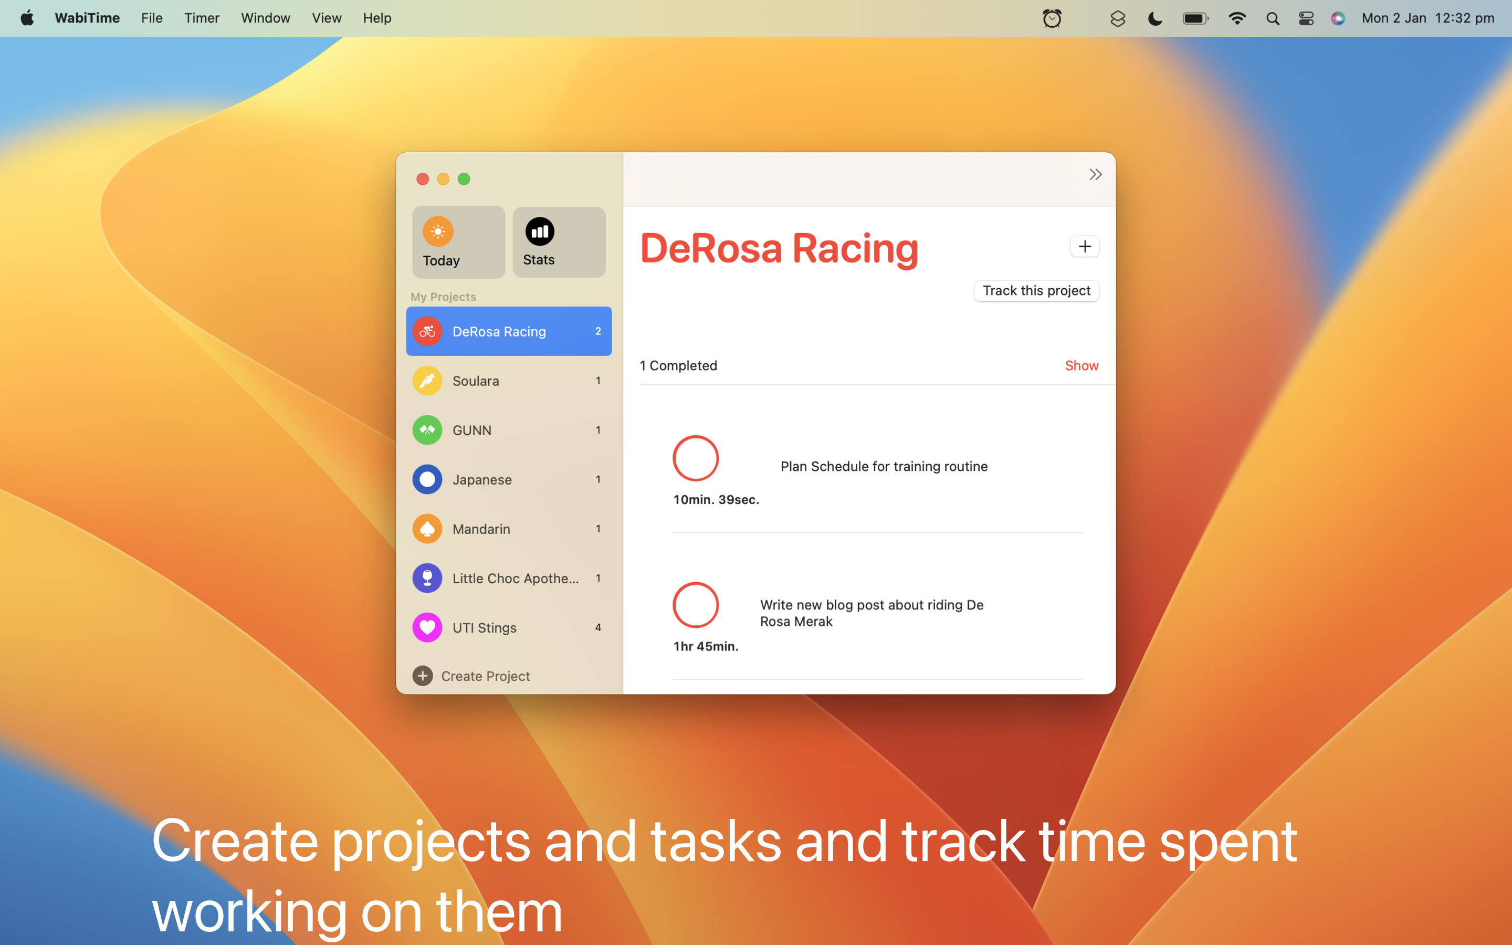Click the red bicycle DeRosa Racing icon

pyautogui.click(x=427, y=331)
